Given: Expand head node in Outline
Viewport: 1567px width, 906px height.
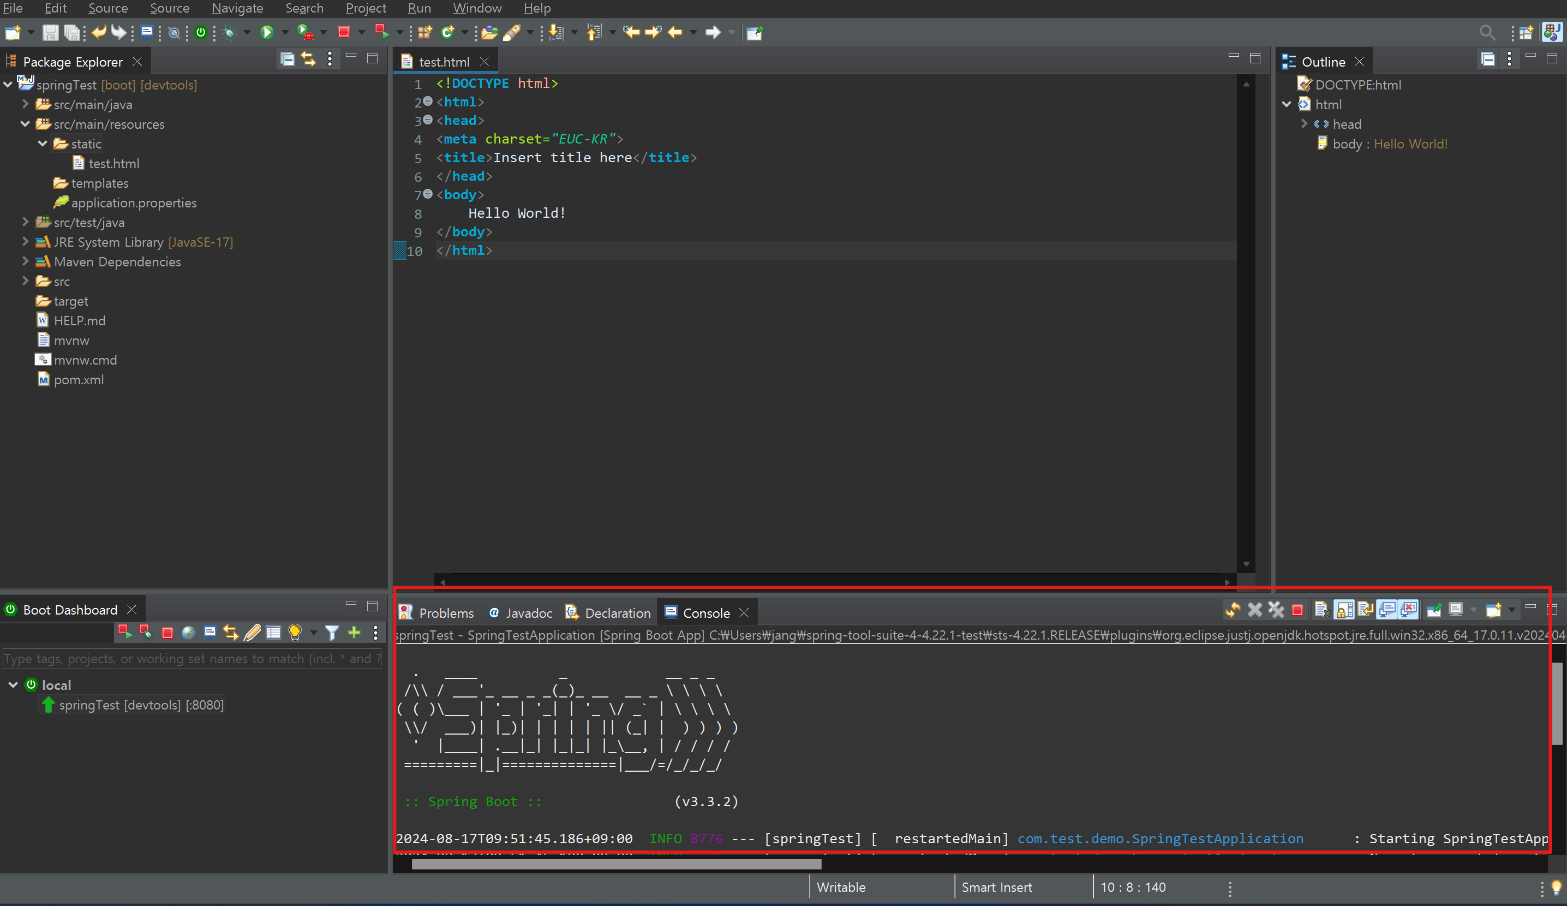Looking at the screenshot, I should tap(1304, 124).
